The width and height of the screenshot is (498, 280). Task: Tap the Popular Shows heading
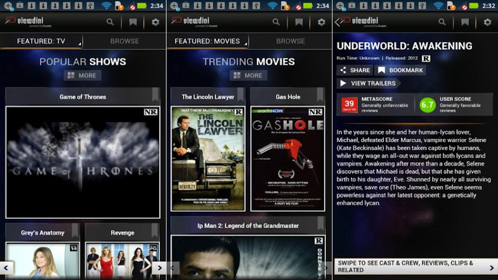click(x=83, y=62)
